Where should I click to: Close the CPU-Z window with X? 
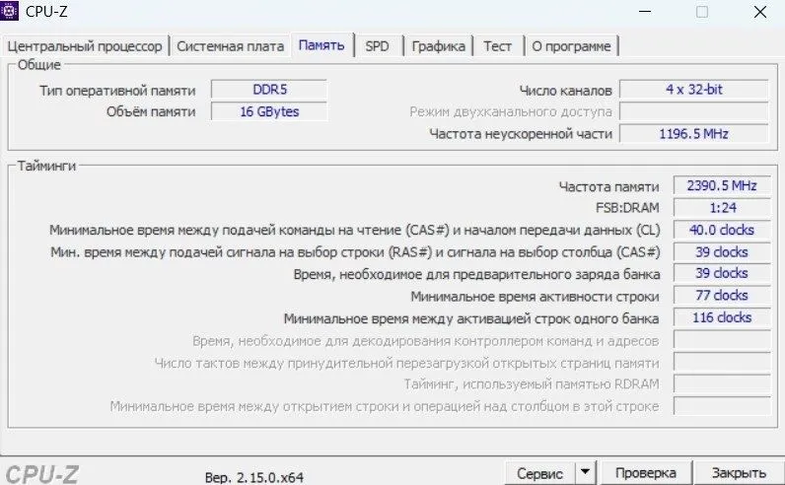click(x=760, y=12)
